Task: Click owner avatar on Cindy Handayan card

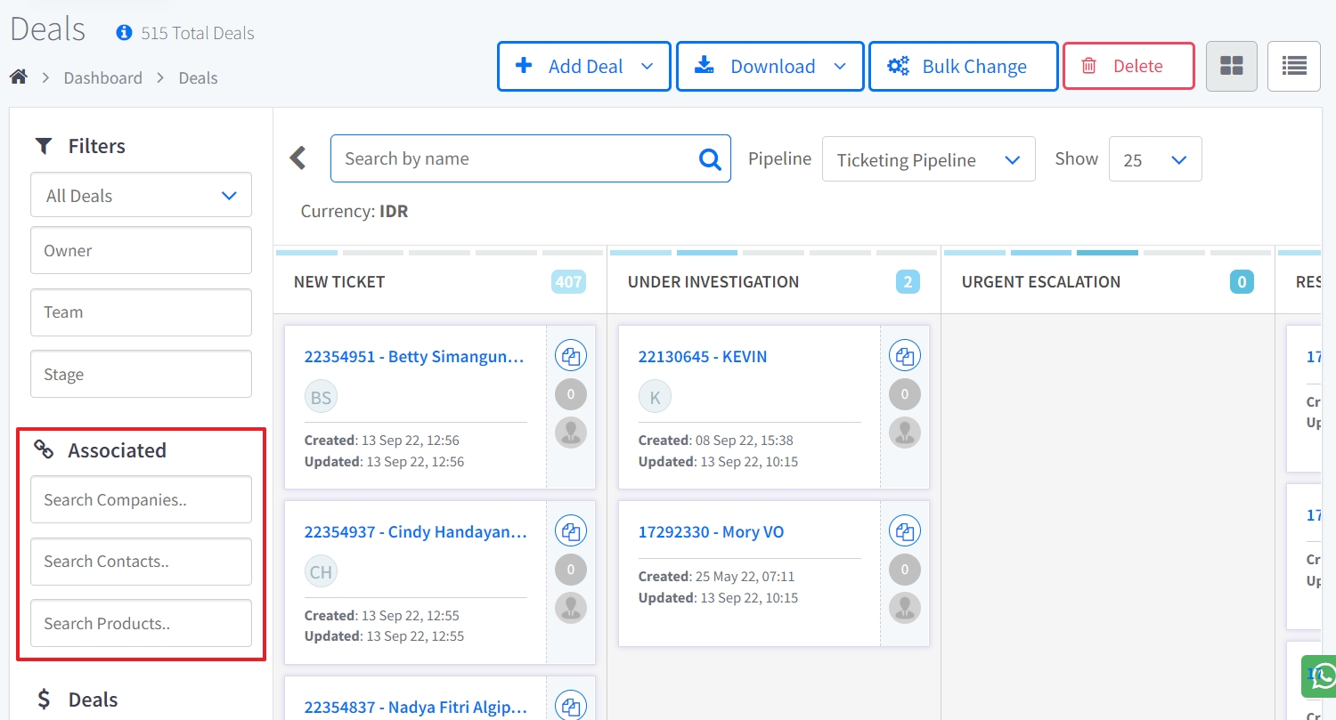Action: (571, 608)
